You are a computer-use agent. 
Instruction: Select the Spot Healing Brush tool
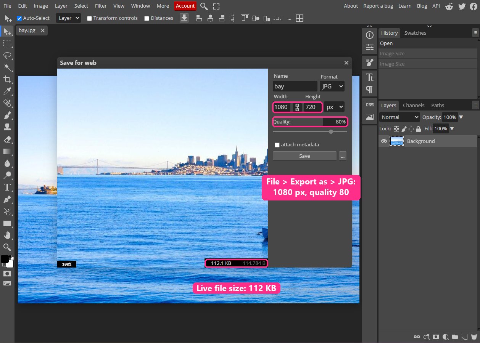pos(7,103)
